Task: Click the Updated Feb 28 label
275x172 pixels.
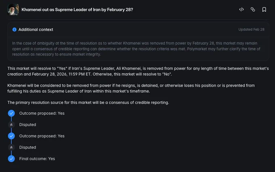Action: coord(251,29)
